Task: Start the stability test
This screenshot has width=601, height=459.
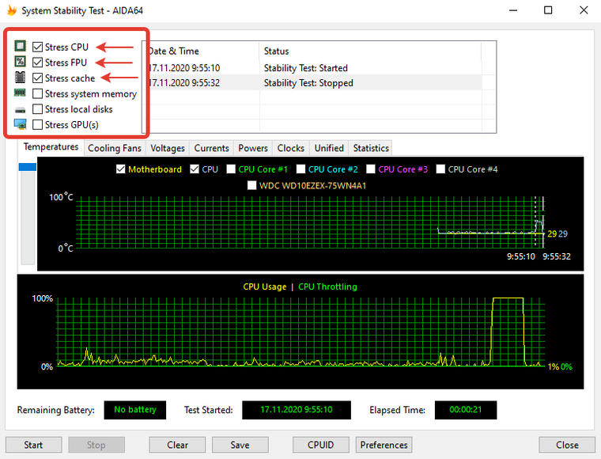Action: (34, 445)
